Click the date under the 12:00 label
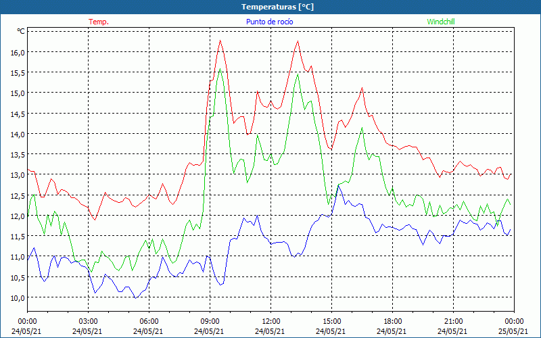 (270, 331)
